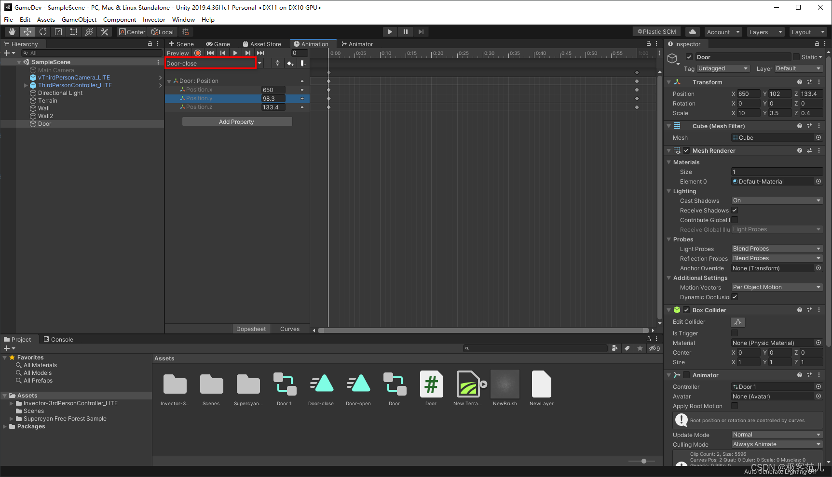Viewport: 832px width, 477px height.
Task: Open cloud services icon
Action: click(693, 32)
